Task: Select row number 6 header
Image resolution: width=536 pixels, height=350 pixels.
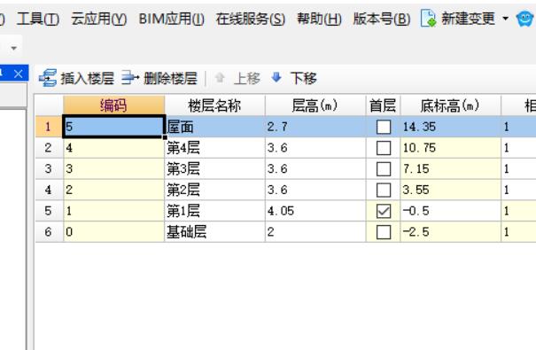Action: pos(49,232)
